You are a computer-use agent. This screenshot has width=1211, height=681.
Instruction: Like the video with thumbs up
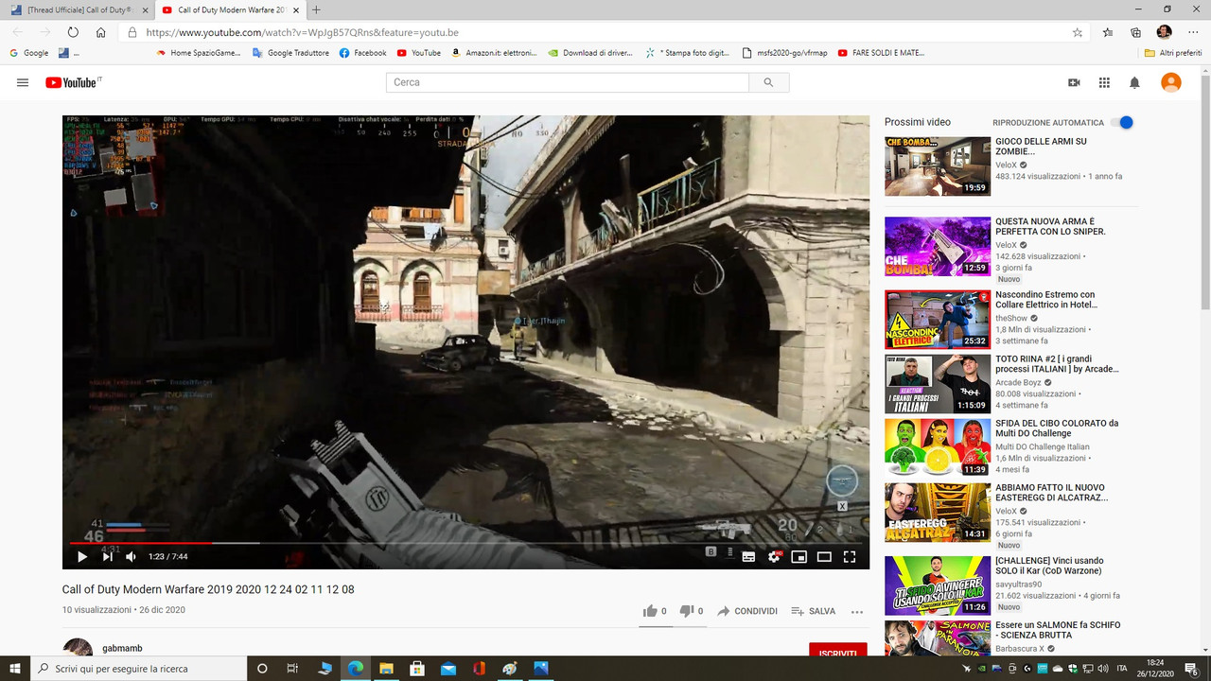(650, 611)
